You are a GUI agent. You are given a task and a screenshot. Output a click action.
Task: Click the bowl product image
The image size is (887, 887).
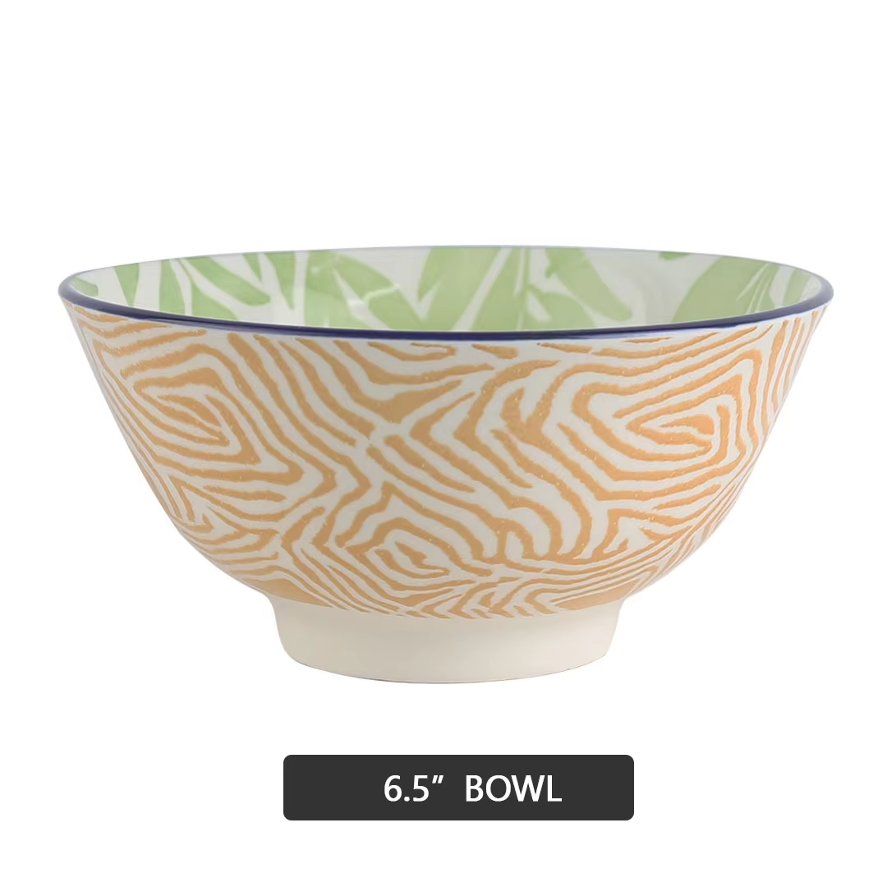[445, 464]
